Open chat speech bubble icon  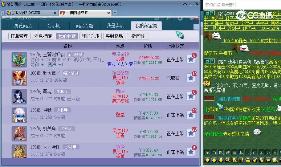(x=268, y=160)
